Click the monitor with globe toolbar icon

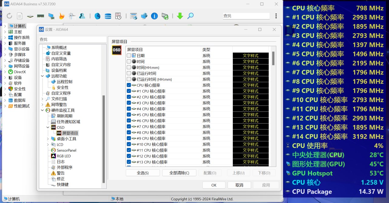click(x=144, y=16)
